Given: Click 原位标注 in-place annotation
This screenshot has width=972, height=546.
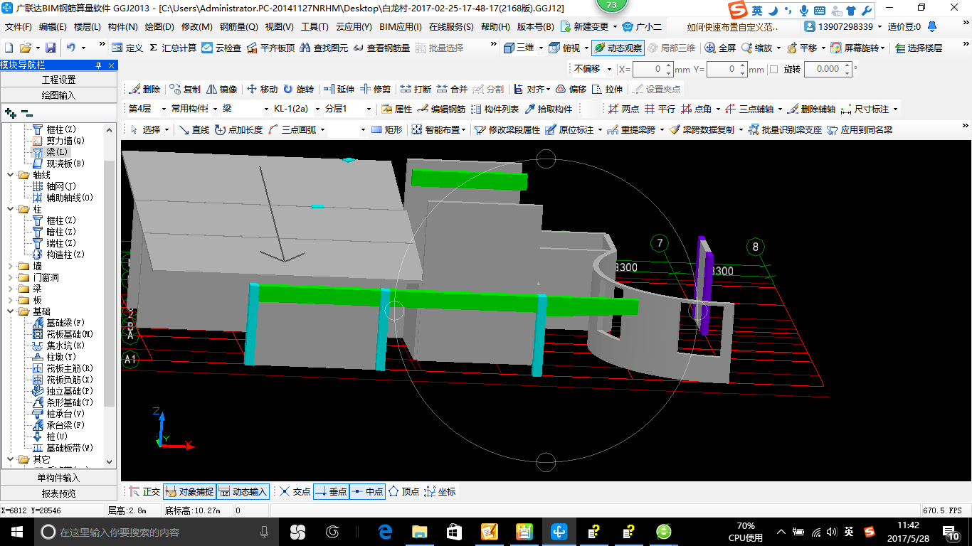Looking at the screenshot, I should [569, 129].
